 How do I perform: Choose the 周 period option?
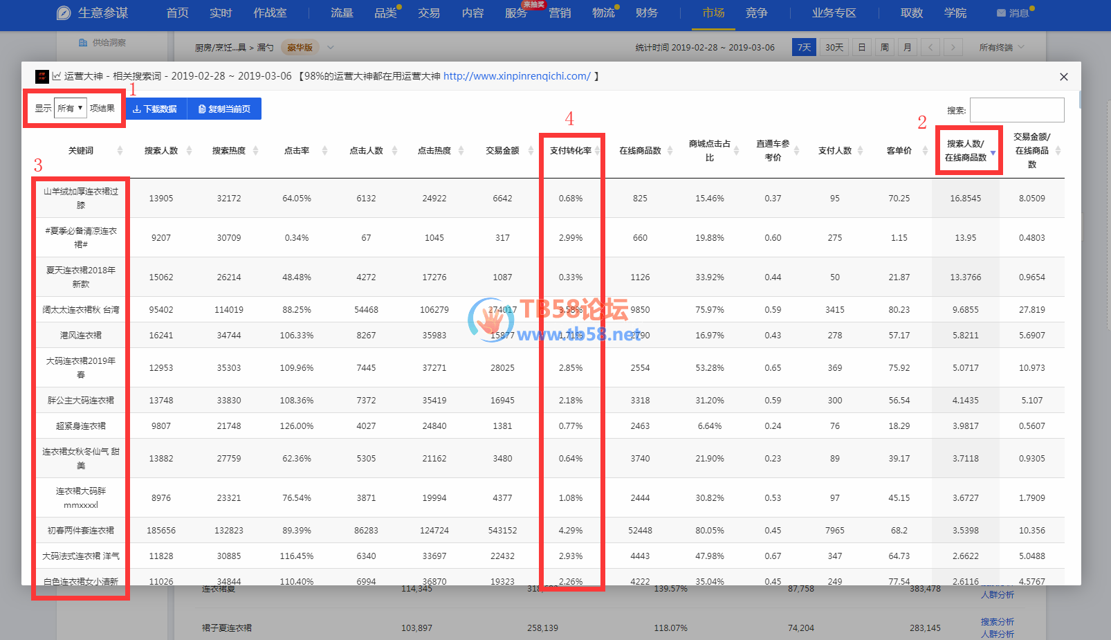coord(884,48)
